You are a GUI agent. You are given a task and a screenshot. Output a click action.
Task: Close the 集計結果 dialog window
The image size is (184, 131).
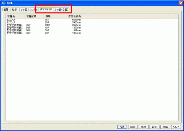click(x=181, y=3)
